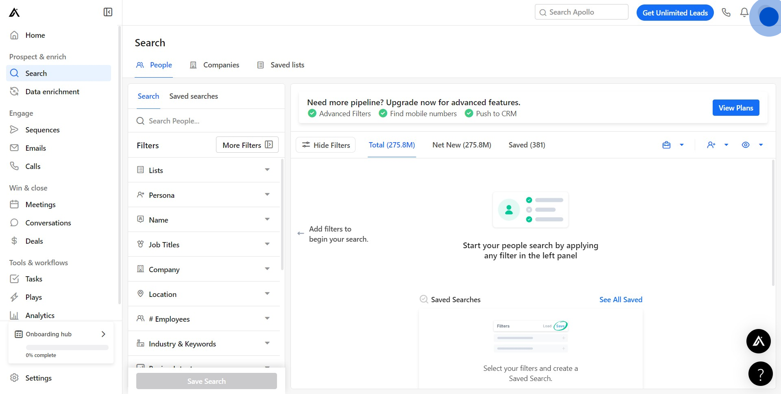
Task: Open the Apollo AI assistant floating button
Action: (758, 341)
